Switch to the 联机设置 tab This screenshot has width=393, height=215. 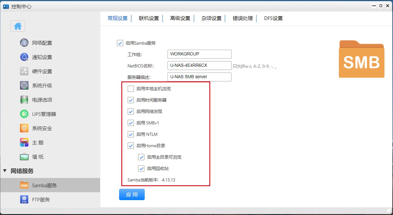click(x=149, y=18)
